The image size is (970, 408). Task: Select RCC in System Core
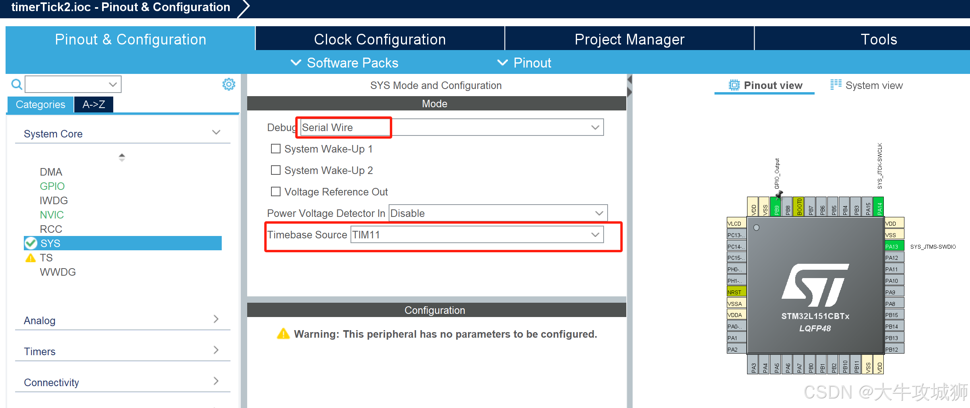[51, 229]
